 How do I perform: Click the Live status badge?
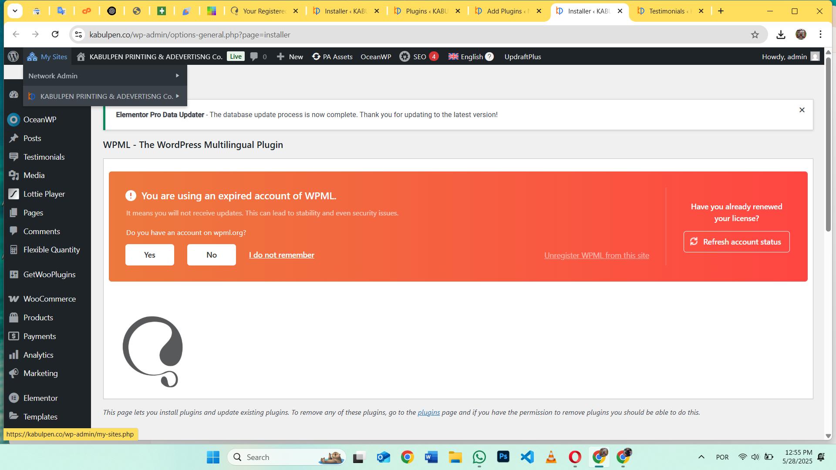point(236,56)
